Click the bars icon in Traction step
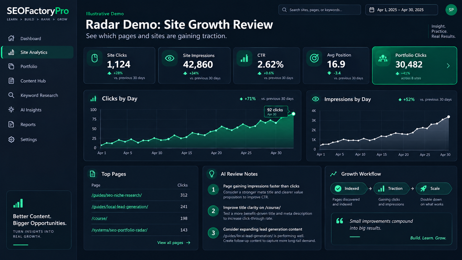This screenshot has width=462, height=260. (381, 188)
